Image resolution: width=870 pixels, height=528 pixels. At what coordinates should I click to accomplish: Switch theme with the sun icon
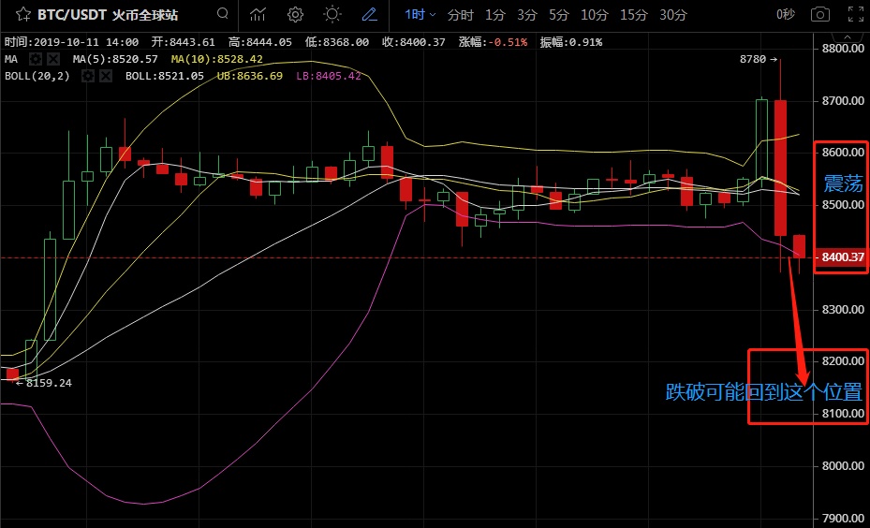(332, 15)
